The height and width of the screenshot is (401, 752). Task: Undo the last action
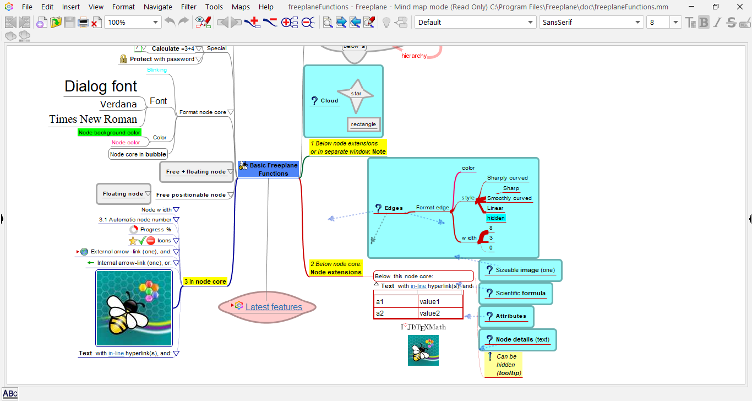pyautogui.click(x=170, y=23)
